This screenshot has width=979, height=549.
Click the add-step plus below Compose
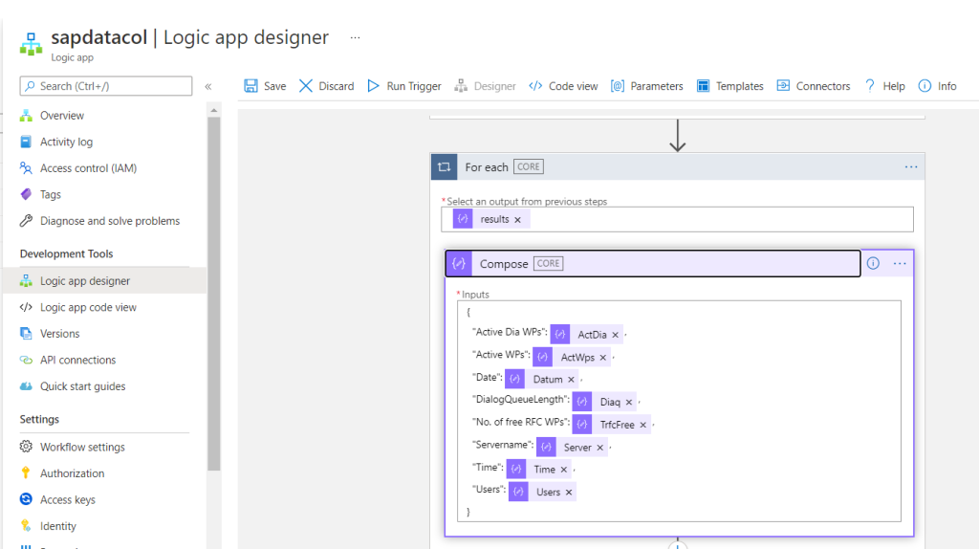[678, 544]
